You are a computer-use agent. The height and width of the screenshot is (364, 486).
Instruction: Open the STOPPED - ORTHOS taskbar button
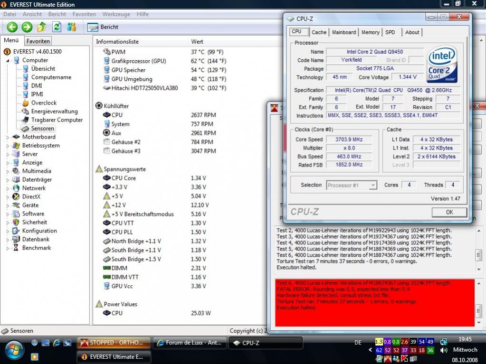[114, 343]
